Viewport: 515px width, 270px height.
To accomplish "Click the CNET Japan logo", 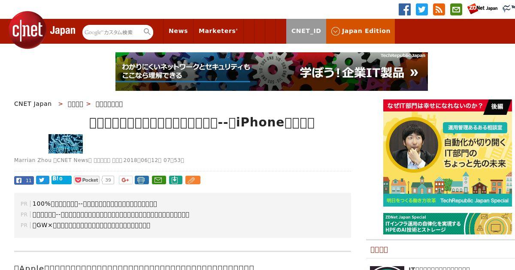I will click(x=42, y=30).
